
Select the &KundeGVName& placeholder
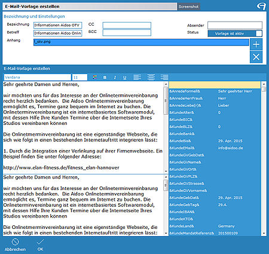tap(185, 162)
